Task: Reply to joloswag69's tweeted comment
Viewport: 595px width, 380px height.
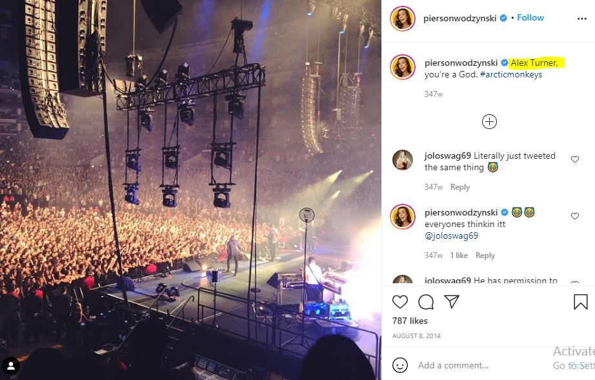Action: tap(460, 187)
